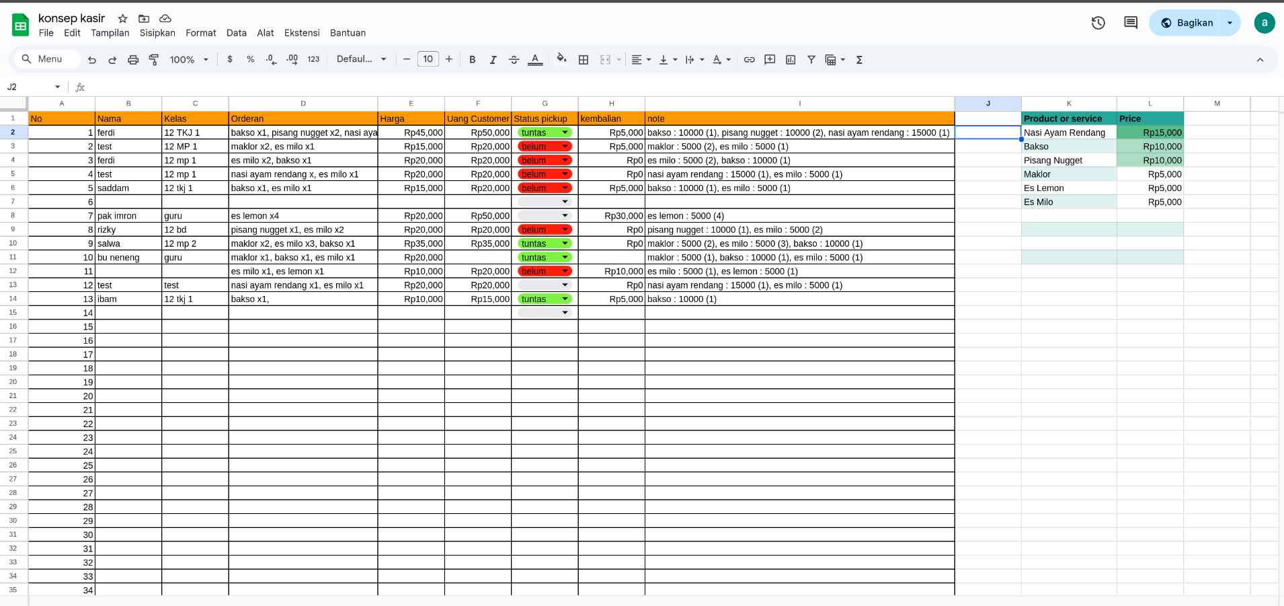Open the borders tool
Screen dimensions: 1284x606
tap(584, 60)
